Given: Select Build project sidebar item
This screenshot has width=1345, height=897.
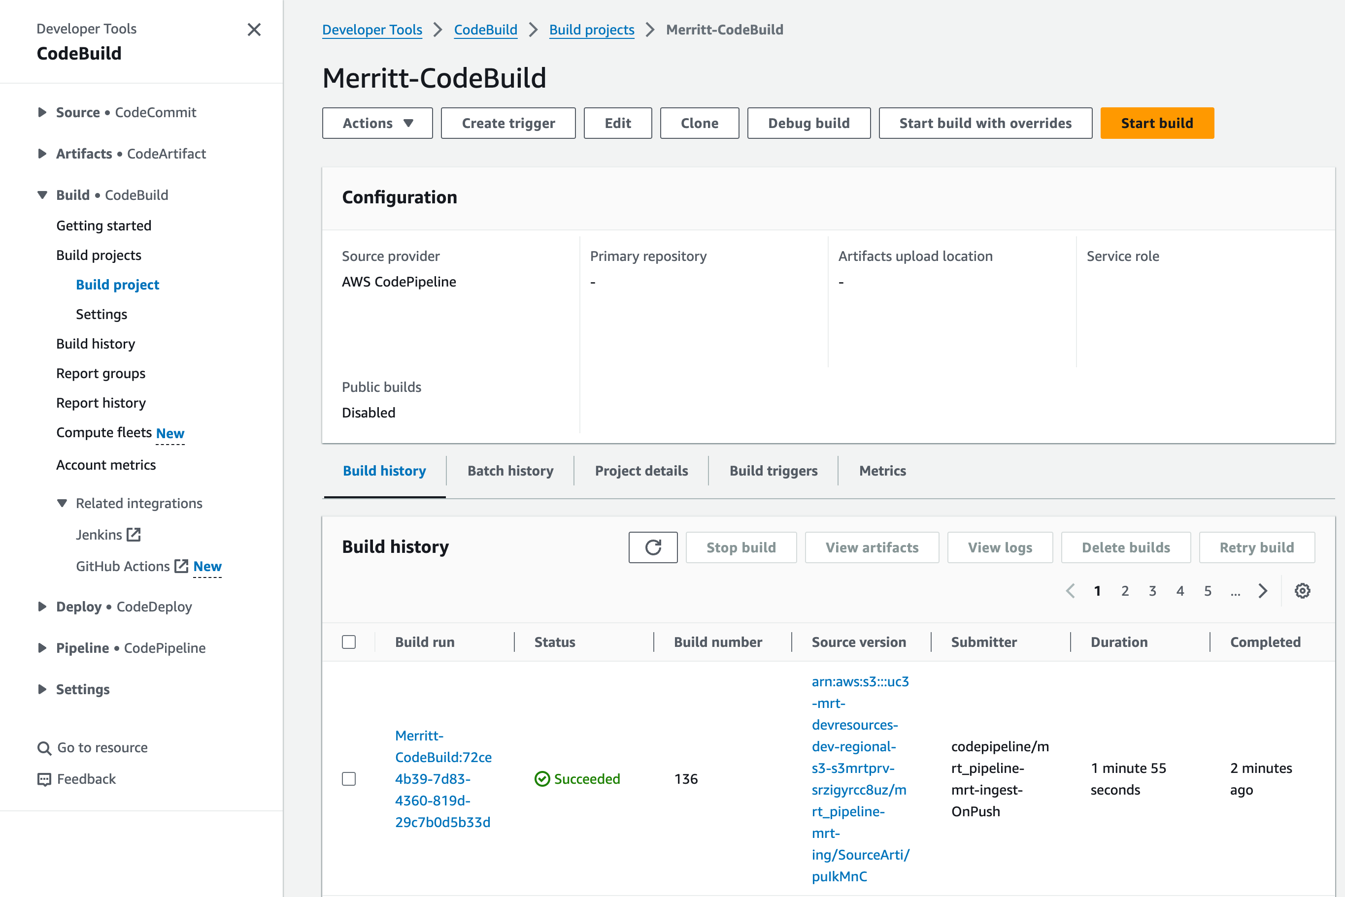Looking at the screenshot, I should pos(117,285).
